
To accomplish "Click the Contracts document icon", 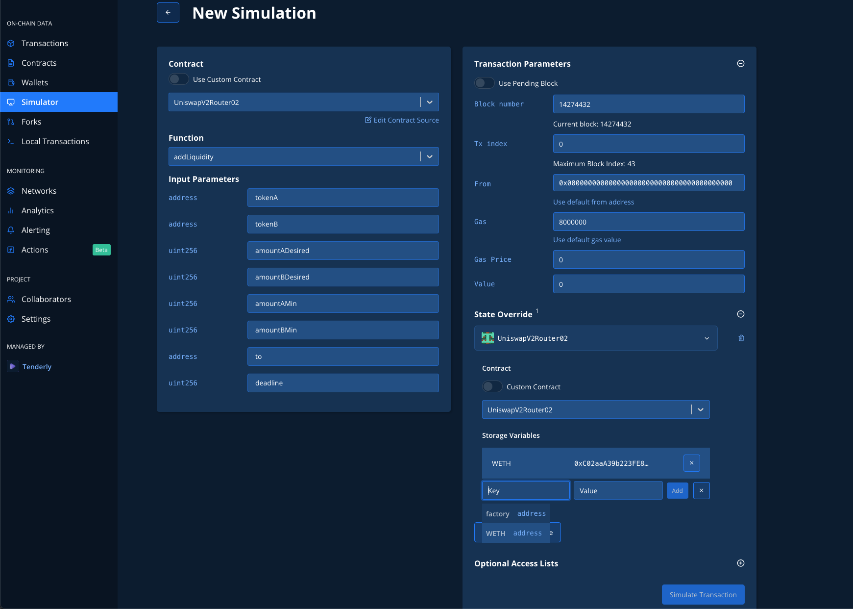I will (11, 63).
